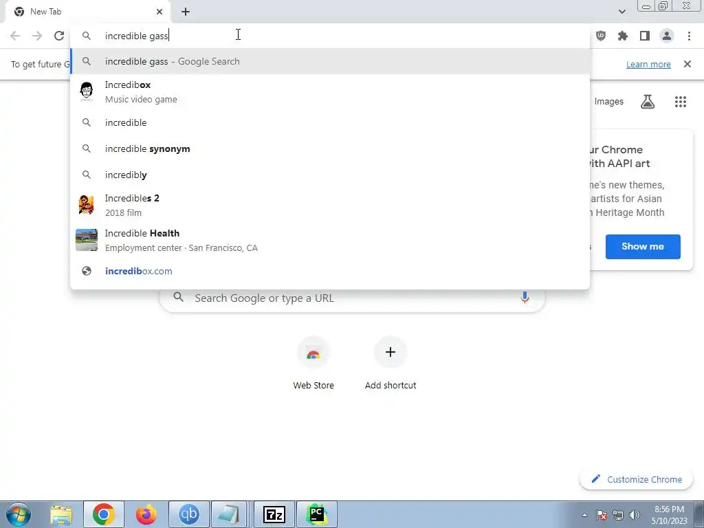704x528 pixels.
Task: Open 7-Zip from the taskbar
Action: [274, 514]
